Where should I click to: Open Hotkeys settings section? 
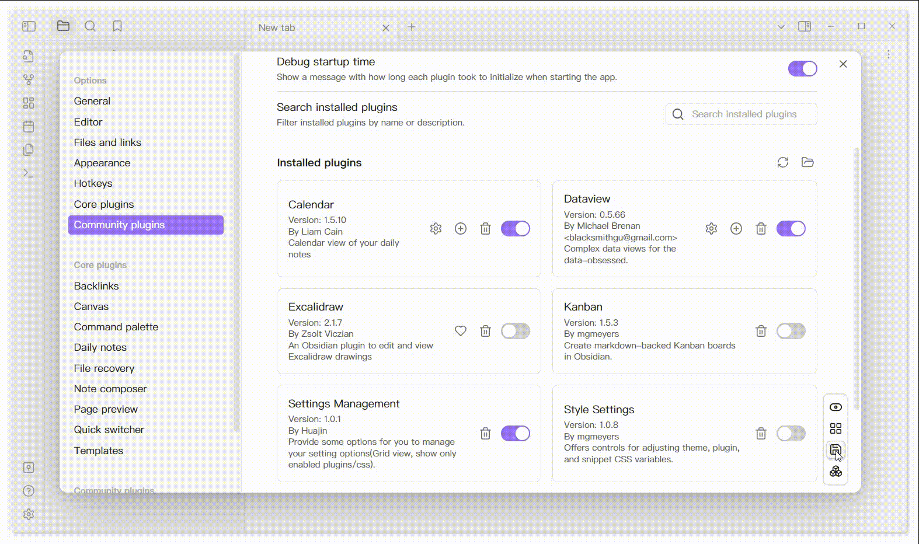(146, 183)
